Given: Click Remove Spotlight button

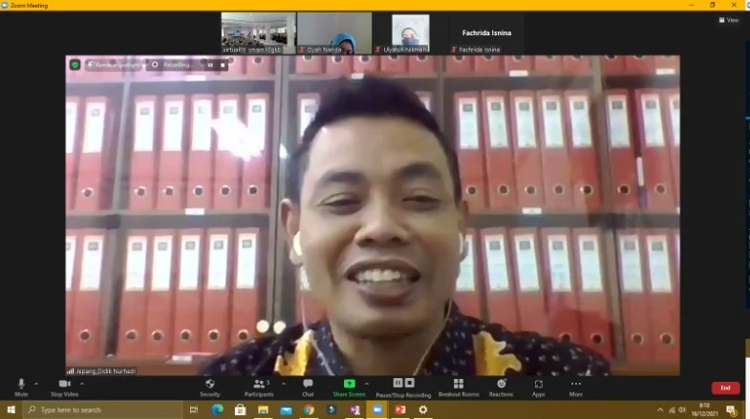Looking at the screenshot, I should [x=114, y=65].
